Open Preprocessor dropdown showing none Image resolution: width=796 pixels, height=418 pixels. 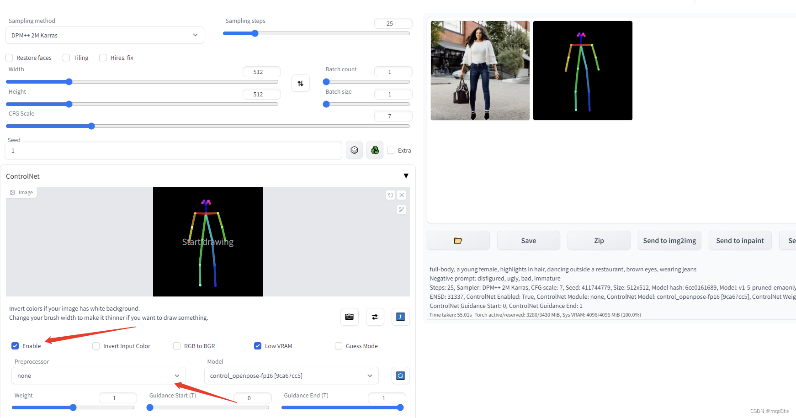tap(99, 376)
